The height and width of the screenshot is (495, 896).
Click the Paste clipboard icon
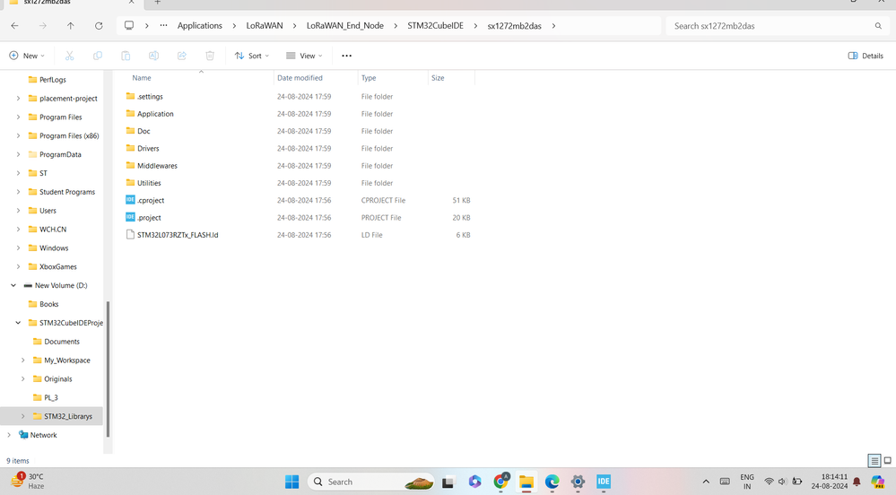click(x=126, y=56)
